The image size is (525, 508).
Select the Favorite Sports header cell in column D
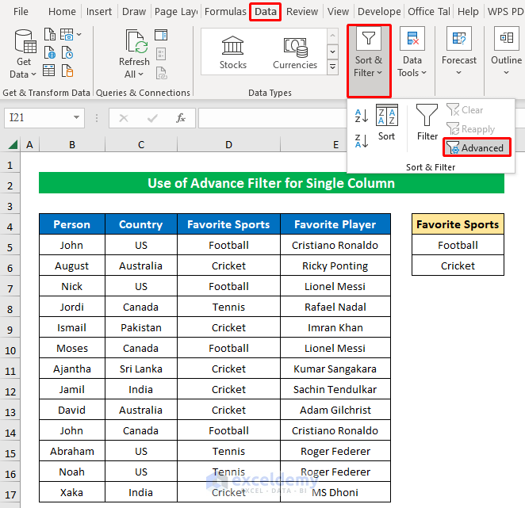click(x=228, y=224)
